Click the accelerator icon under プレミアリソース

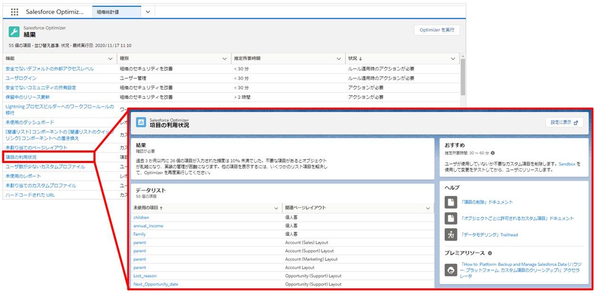(450, 270)
